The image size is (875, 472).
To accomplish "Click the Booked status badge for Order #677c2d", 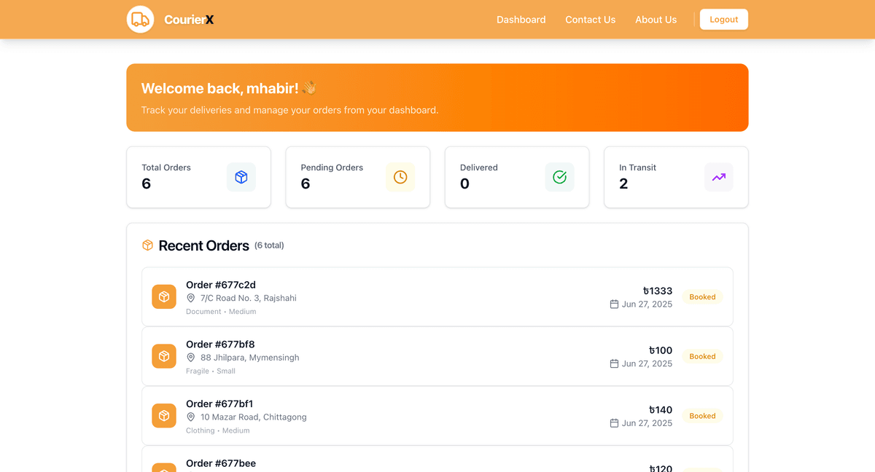I will click(702, 297).
